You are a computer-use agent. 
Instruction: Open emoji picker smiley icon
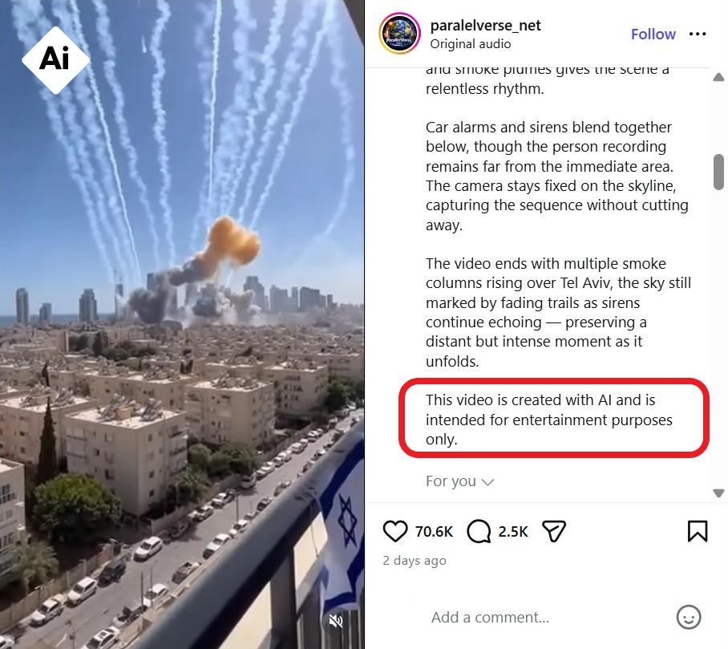pos(689,618)
